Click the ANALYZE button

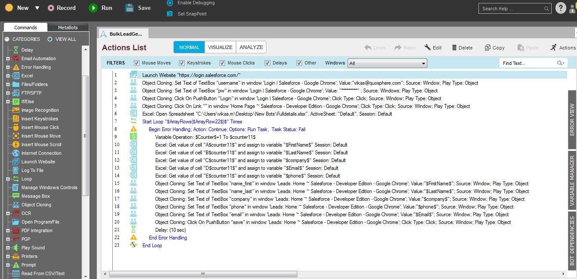tap(251, 47)
